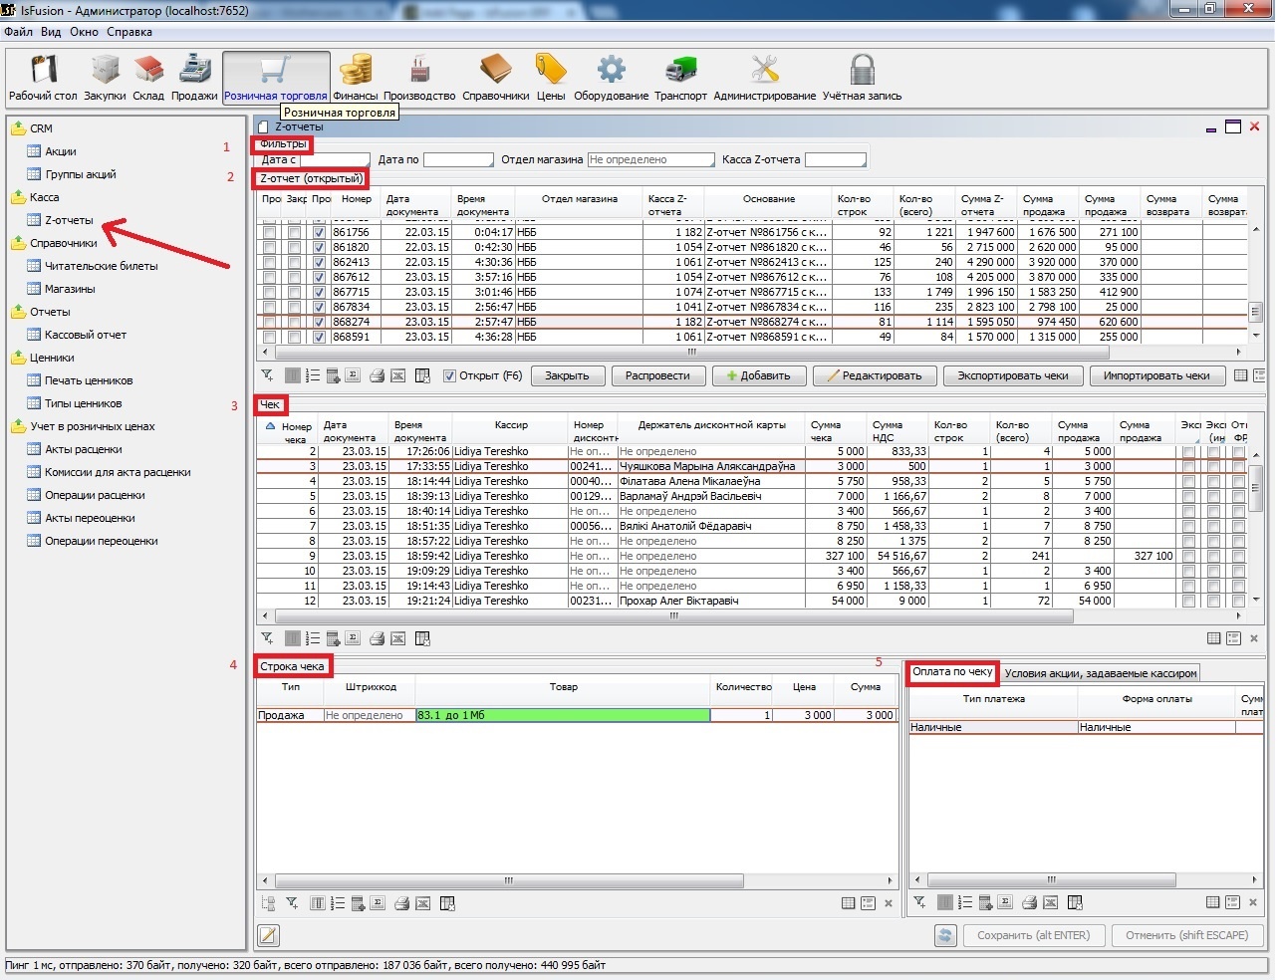Image resolution: width=1281 pixels, height=980 pixels.
Task: Toggle the Открыт (F6) checkbox
Action: (450, 376)
